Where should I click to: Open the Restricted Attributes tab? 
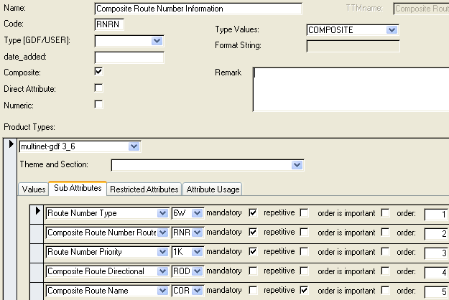(x=144, y=189)
